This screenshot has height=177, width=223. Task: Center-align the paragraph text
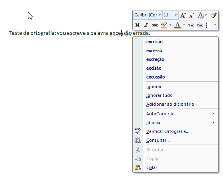coord(155,25)
